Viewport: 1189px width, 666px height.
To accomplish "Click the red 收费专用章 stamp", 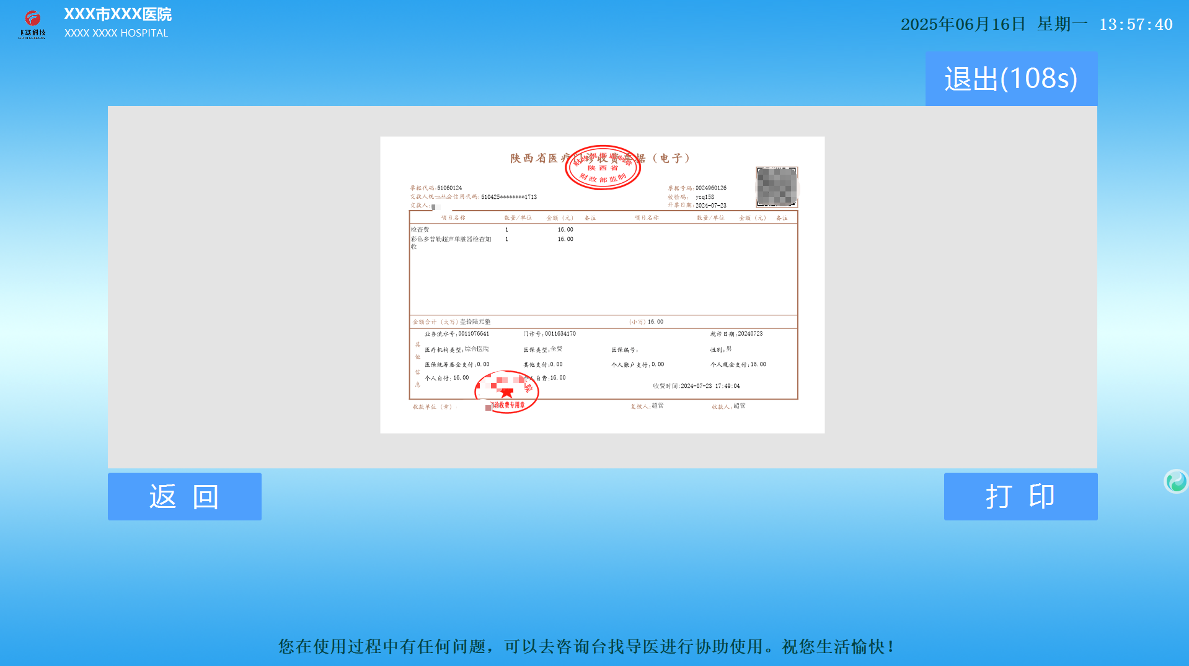I will click(x=506, y=392).
